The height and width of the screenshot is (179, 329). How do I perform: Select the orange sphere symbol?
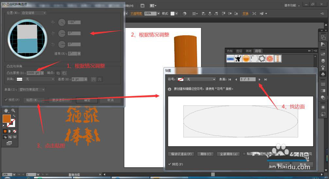coord(246,59)
